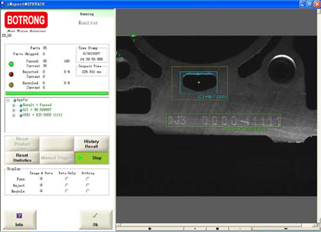
Task: Click the diamond icon beside Result
Action: coord(21,105)
